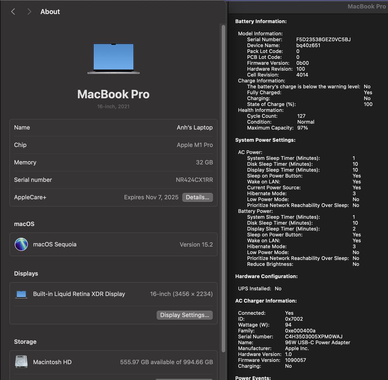The width and height of the screenshot is (388, 380).
Task: Click the 32 GB memory value
Action: point(204,162)
